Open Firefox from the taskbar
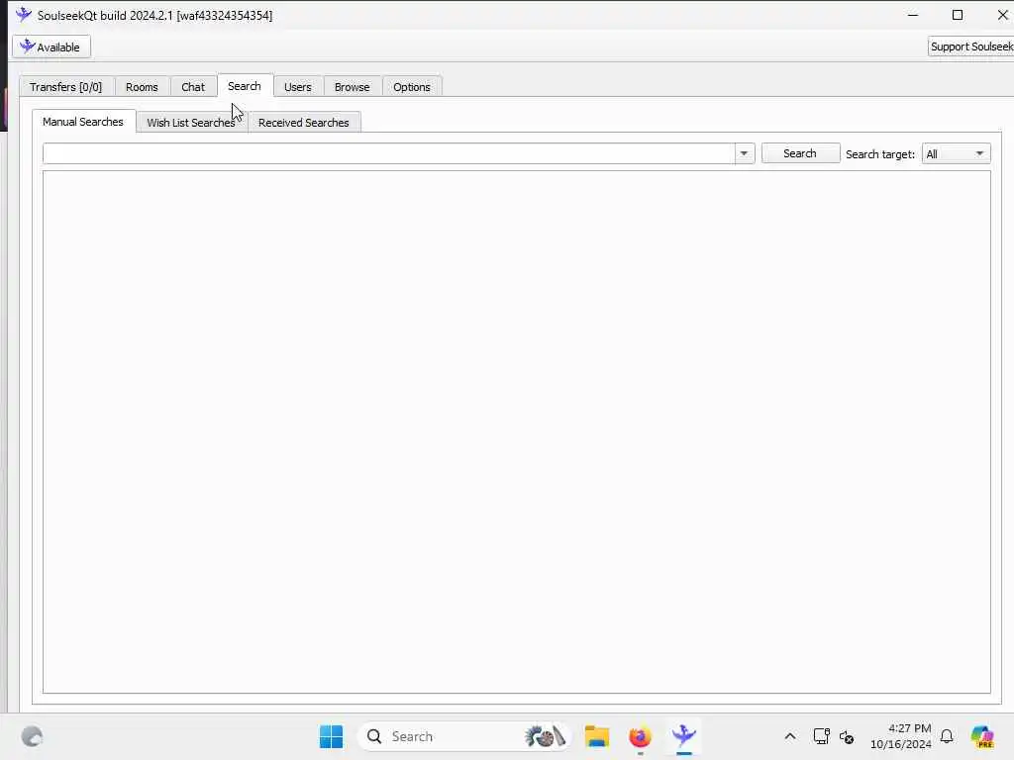Screen dimensions: 1014x760 click(x=641, y=736)
